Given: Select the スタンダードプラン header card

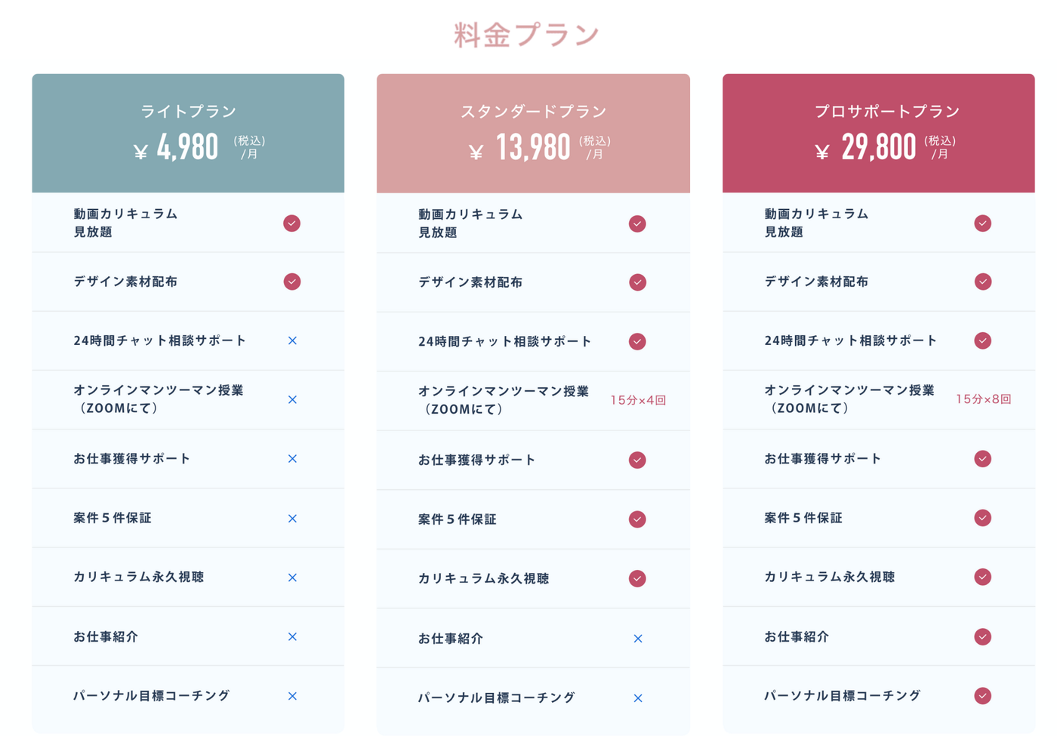Looking at the screenshot, I should pos(533,133).
